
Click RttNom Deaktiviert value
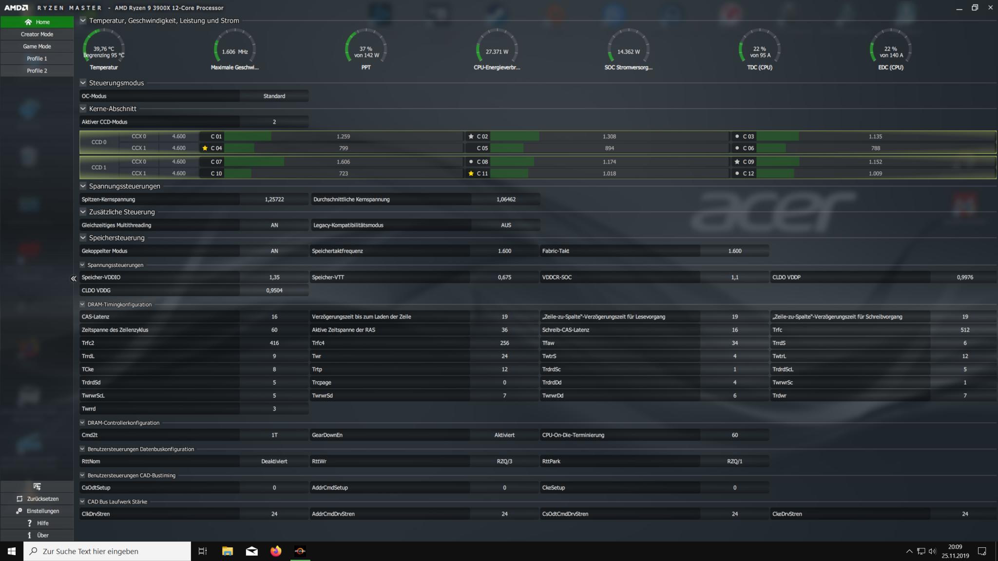click(x=274, y=461)
